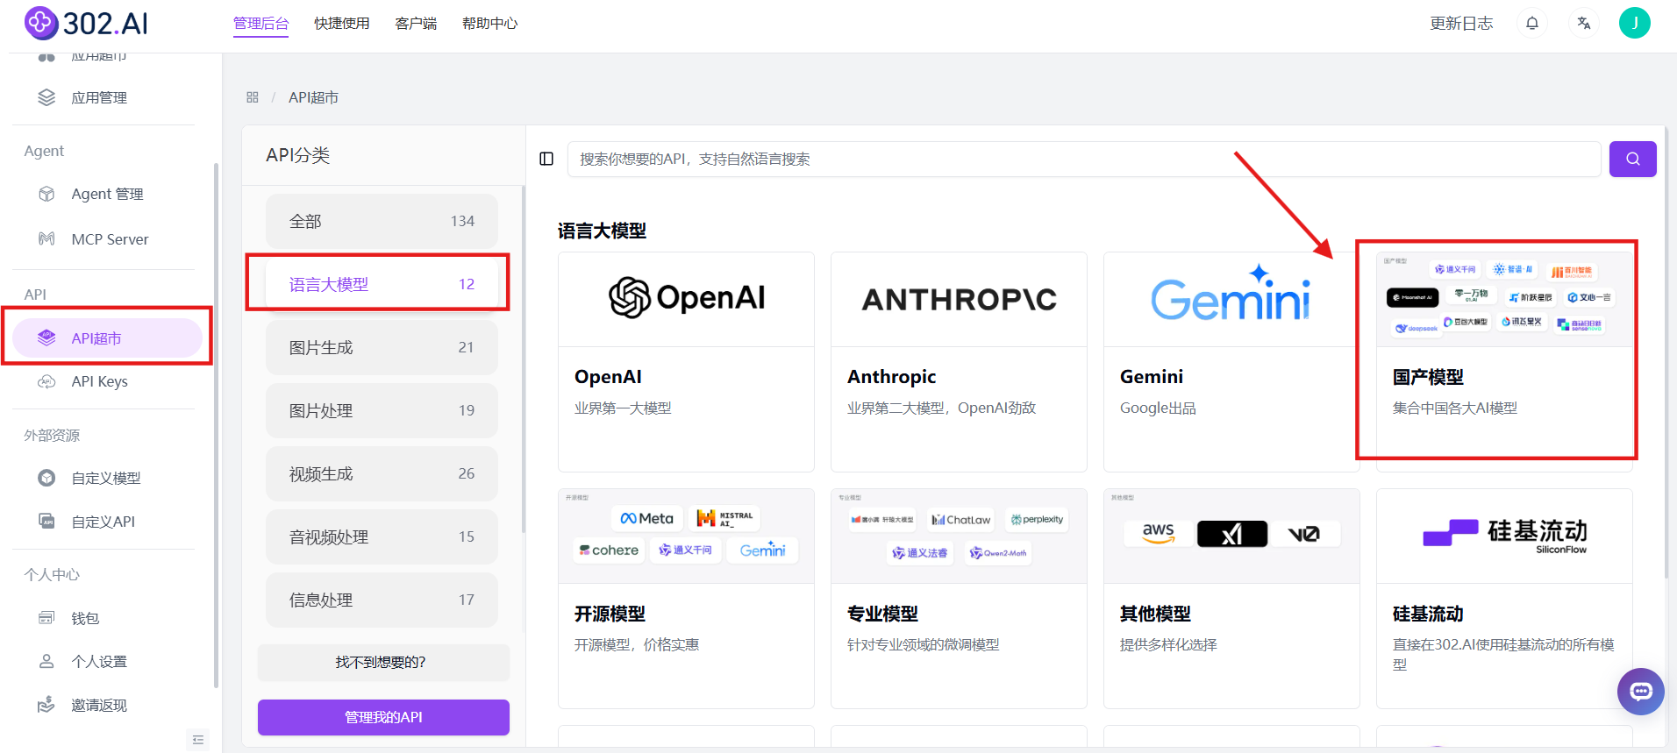The width and height of the screenshot is (1677, 753).
Task: Click the 邀请返现 icon
Action: coord(46,705)
